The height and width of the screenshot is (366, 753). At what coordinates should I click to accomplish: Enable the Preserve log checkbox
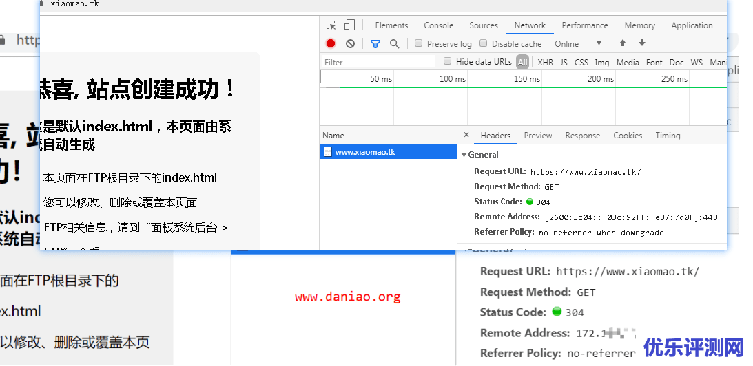click(418, 43)
